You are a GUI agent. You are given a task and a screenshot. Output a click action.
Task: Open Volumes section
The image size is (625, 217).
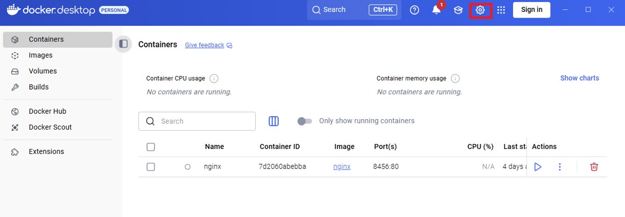click(43, 71)
